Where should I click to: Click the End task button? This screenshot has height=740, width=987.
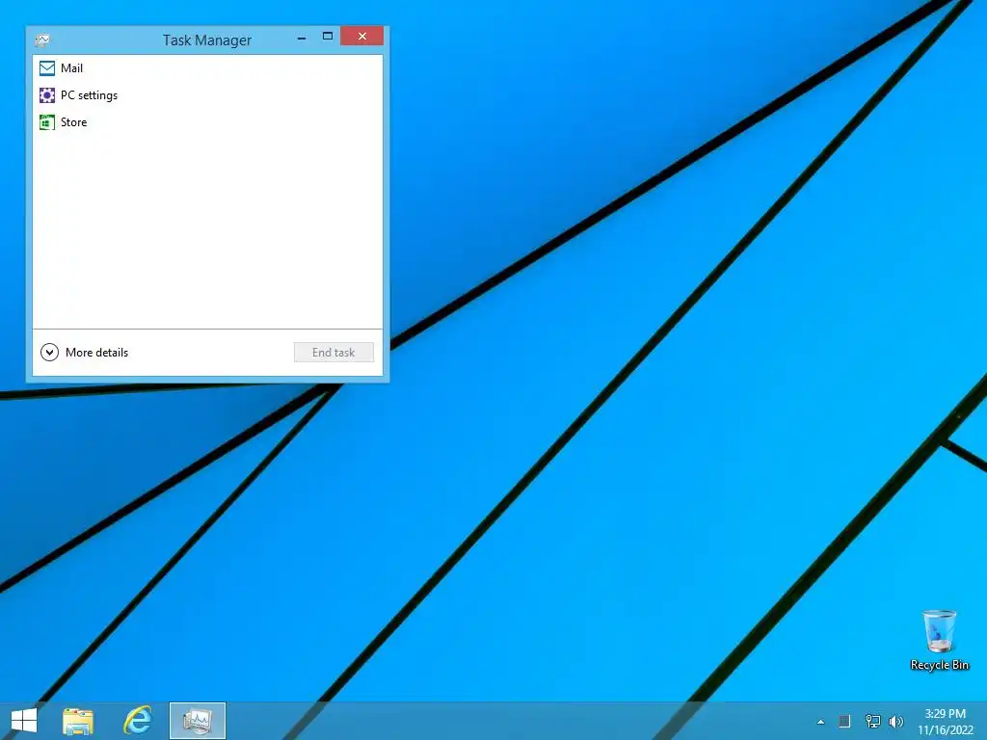tap(333, 353)
